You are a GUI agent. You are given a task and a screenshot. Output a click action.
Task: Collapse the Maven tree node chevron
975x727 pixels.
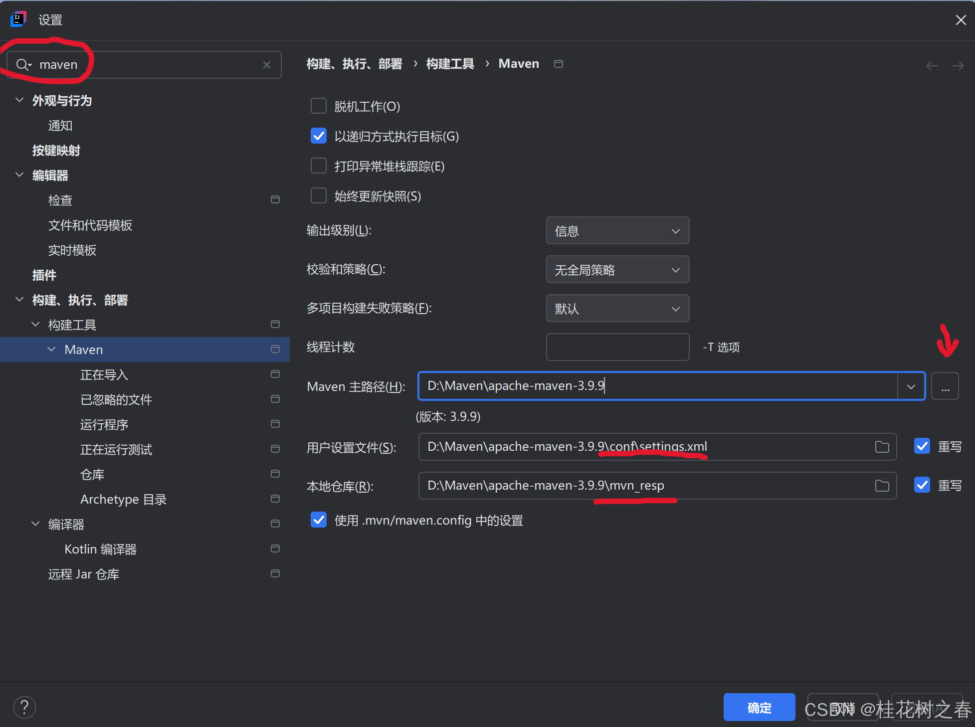51,350
